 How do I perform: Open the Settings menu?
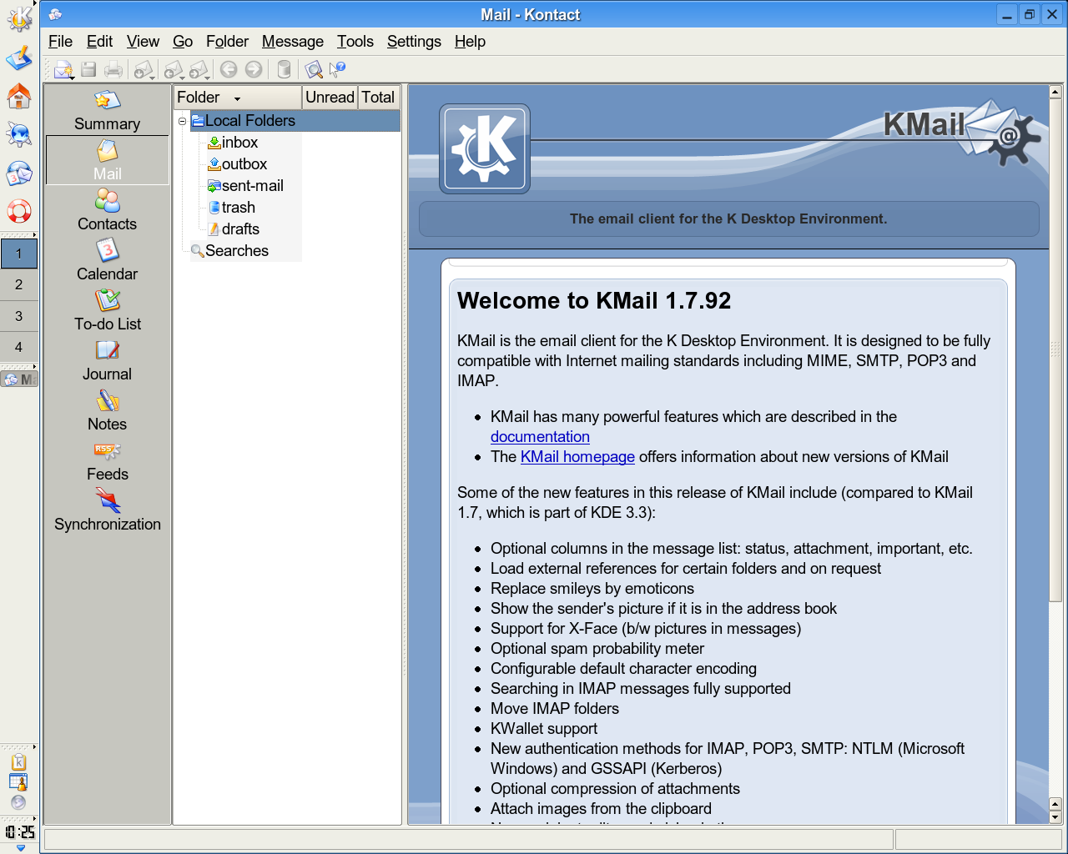[x=414, y=42]
